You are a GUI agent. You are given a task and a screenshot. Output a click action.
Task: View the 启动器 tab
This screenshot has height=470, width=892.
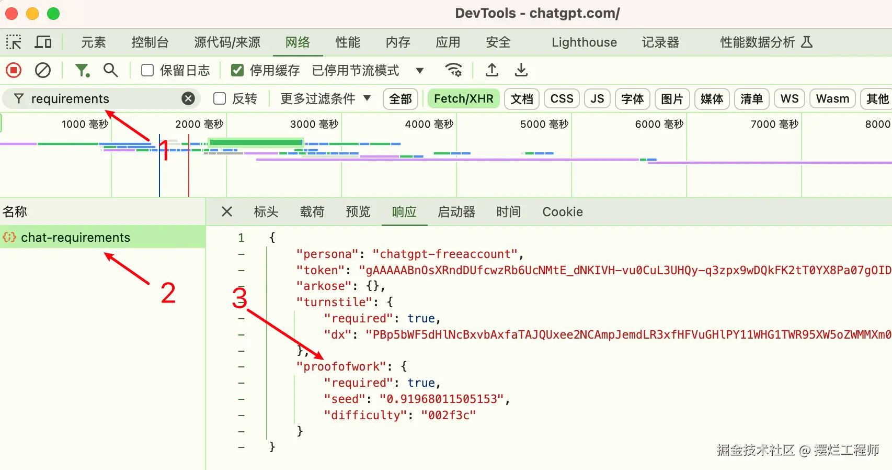456,211
